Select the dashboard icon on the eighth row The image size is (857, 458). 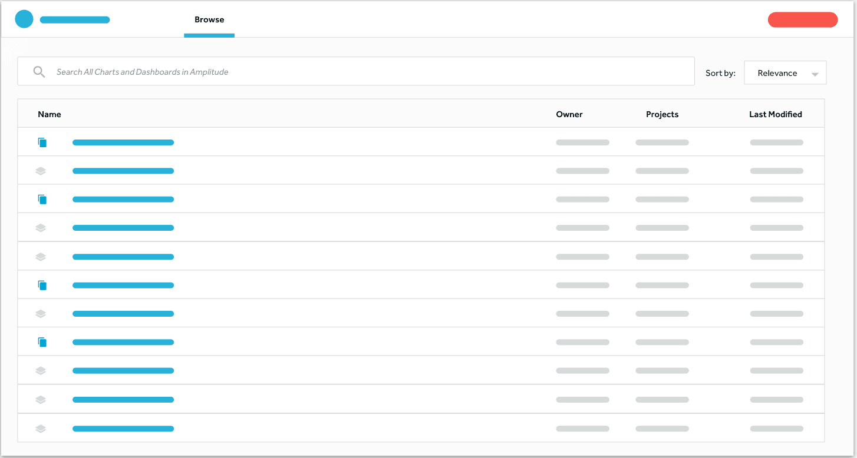pos(41,341)
